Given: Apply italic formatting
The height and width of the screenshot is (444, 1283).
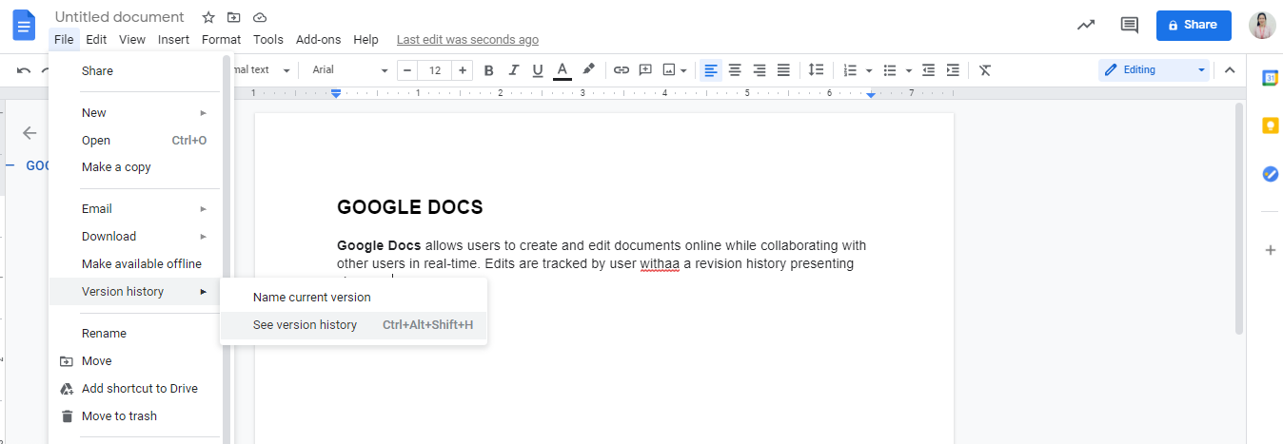Looking at the screenshot, I should tap(514, 70).
